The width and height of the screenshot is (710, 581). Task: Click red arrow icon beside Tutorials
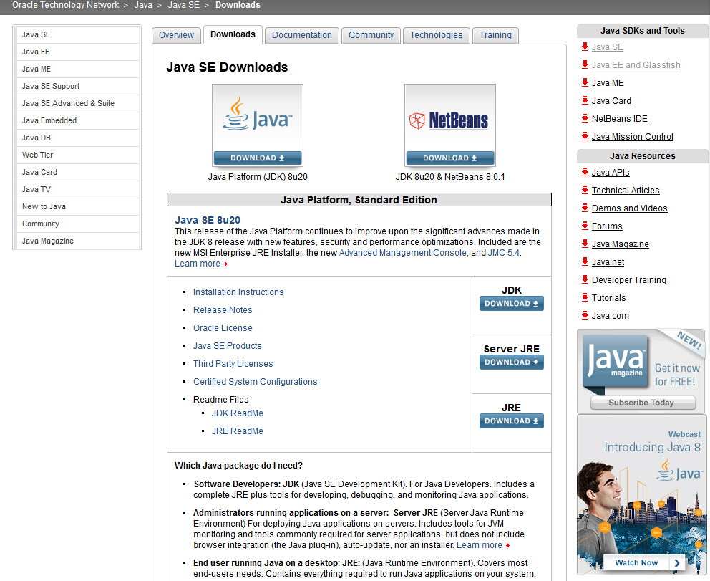[x=585, y=297]
